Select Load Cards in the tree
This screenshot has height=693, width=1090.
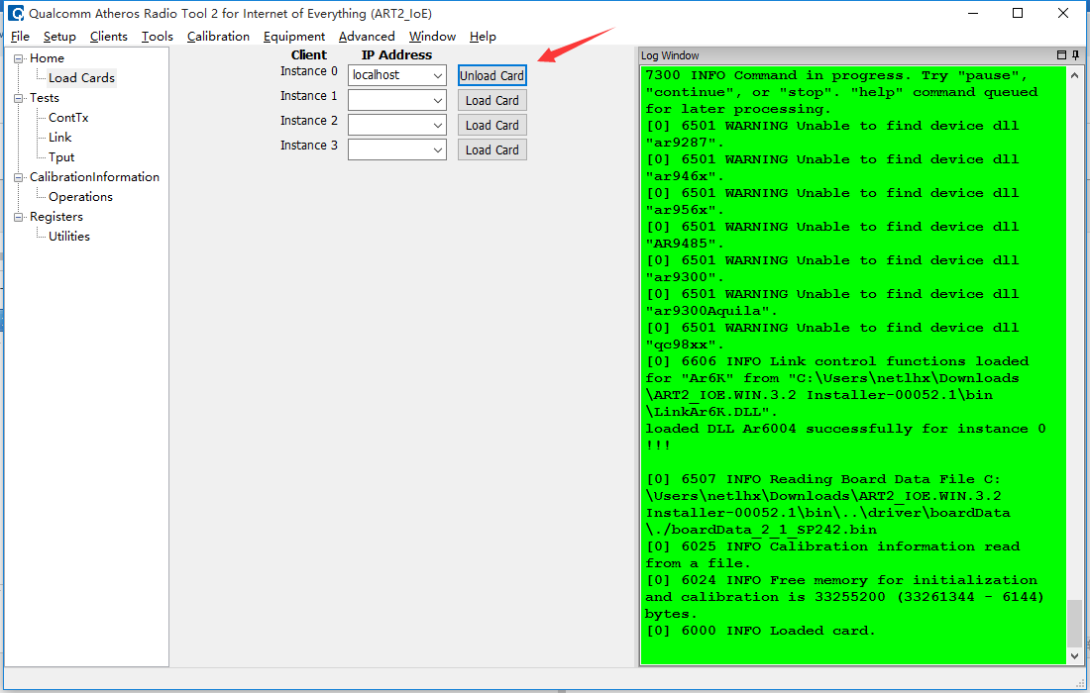(81, 78)
